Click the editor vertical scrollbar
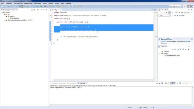The width and height of the screenshot is (194, 109). click(x=154, y=45)
